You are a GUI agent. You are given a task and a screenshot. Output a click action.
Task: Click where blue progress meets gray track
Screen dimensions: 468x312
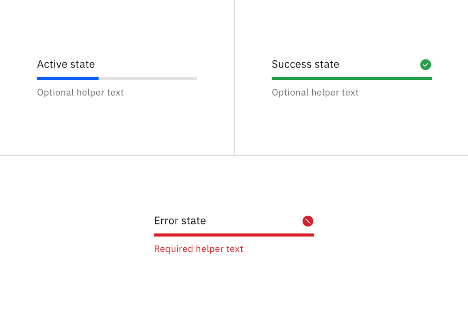click(x=98, y=79)
